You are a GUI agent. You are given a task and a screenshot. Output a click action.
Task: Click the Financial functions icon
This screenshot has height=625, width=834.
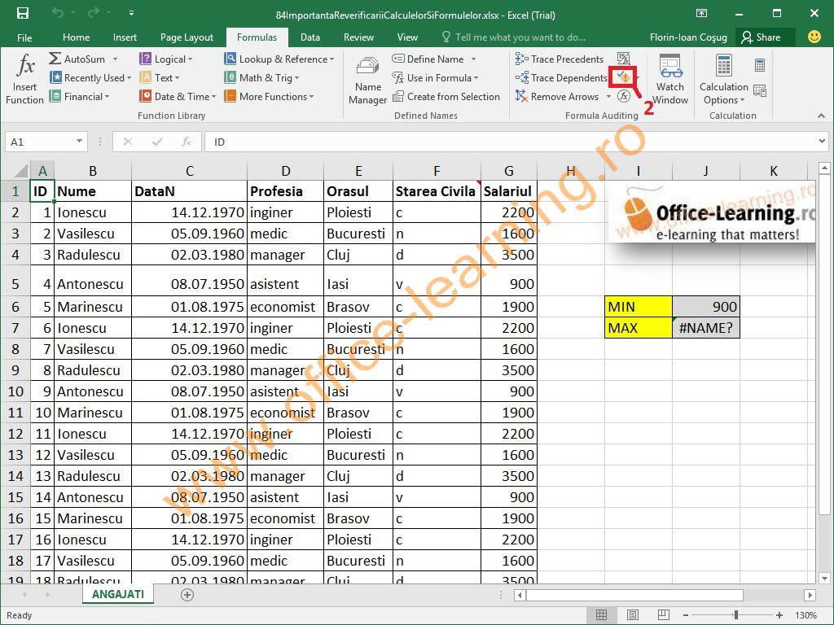coord(55,96)
